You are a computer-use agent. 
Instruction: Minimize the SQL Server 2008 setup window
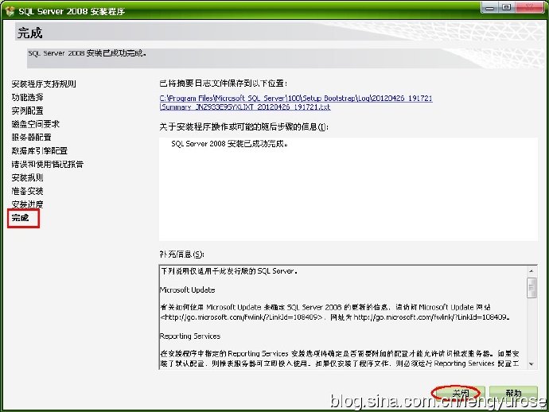coord(489,8)
